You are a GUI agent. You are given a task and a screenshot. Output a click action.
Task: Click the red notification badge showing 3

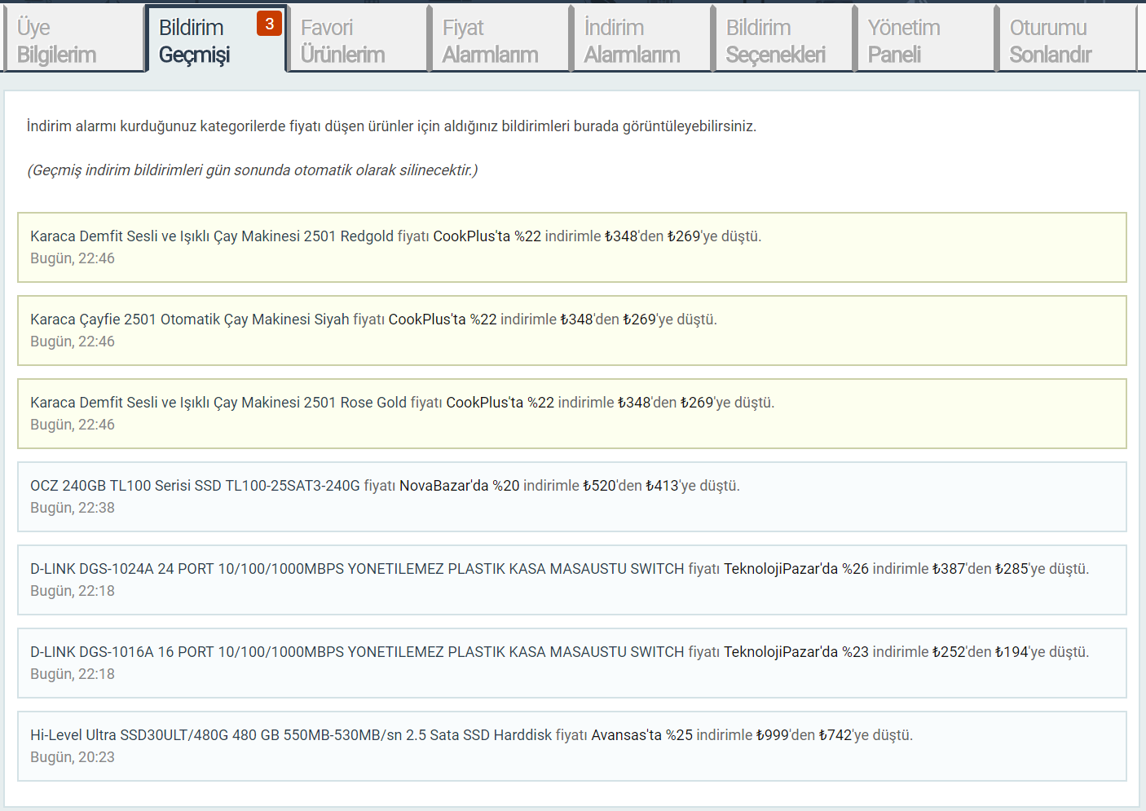pyautogui.click(x=269, y=24)
